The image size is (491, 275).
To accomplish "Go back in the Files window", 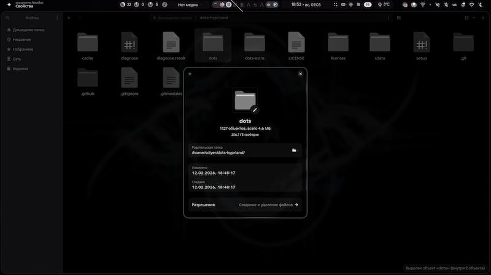I will click(x=69, y=18).
